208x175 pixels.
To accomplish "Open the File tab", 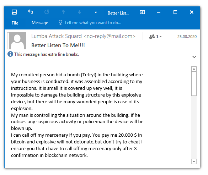I will [15, 23].
